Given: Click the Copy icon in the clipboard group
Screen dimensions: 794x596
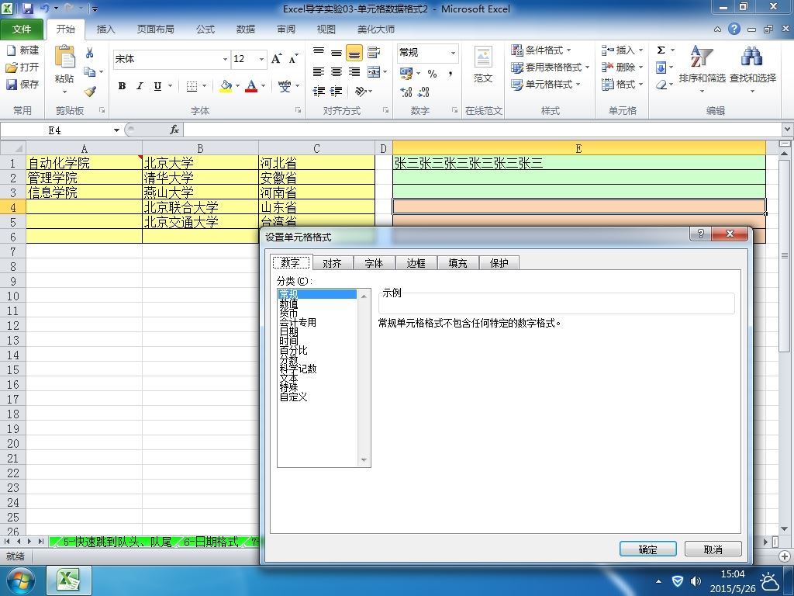Looking at the screenshot, I should click(x=90, y=72).
